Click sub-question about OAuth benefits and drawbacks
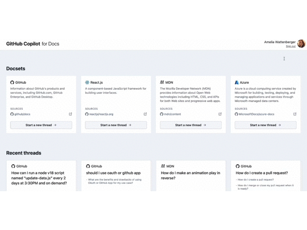307x230 pixels. [115, 181]
